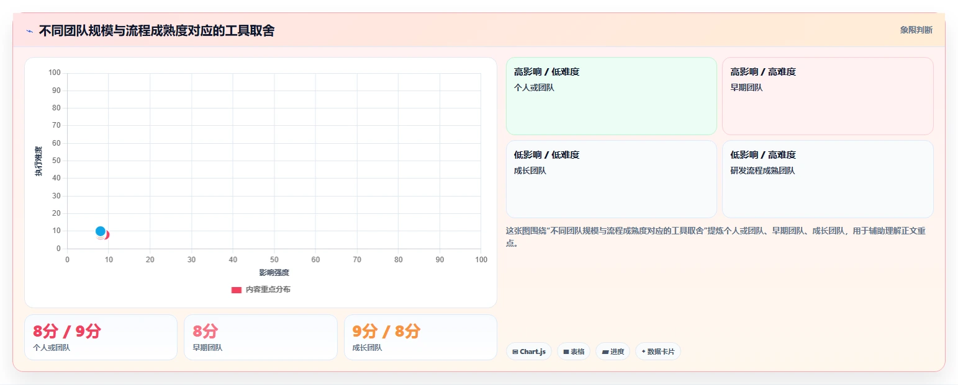The image size is (958, 385).
Task: Open the 低影响 / 高难度 quadrant card
Action: pos(828,179)
